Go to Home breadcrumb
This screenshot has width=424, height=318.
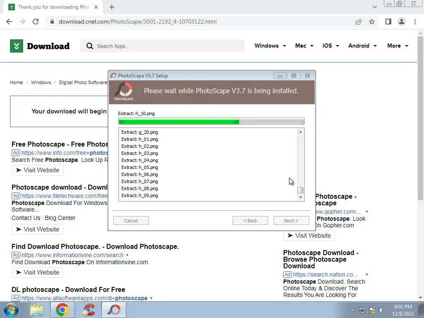point(16,82)
